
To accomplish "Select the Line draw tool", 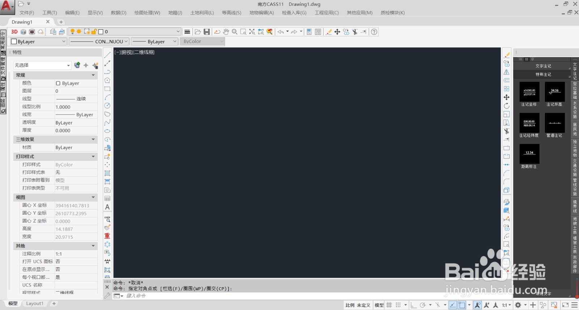I will (x=107, y=55).
